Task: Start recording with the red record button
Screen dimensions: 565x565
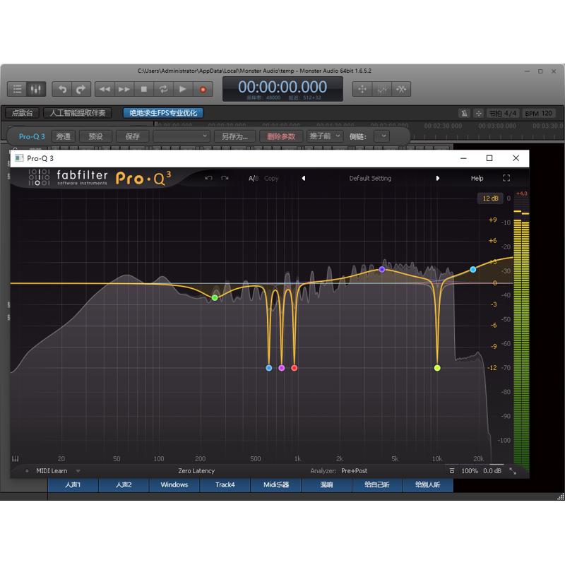Action: [203, 89]
